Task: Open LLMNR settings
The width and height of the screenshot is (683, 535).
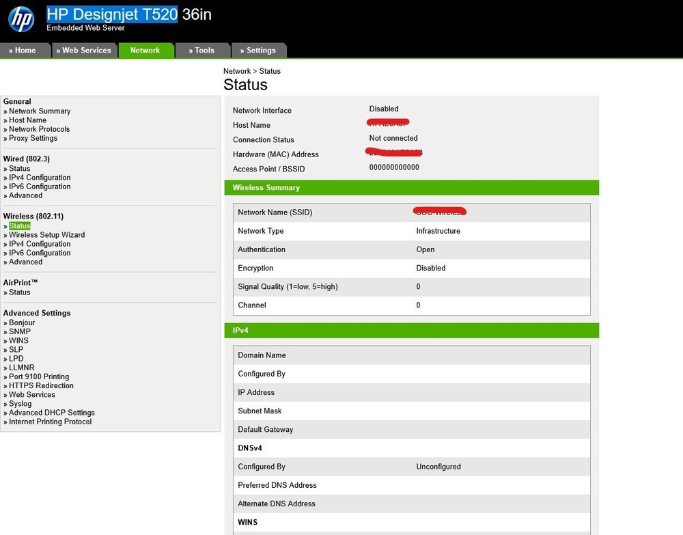Action: coord(22,368)
